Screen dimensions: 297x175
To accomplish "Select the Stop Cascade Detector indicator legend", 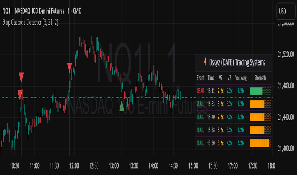I will [x=30, y=23].
